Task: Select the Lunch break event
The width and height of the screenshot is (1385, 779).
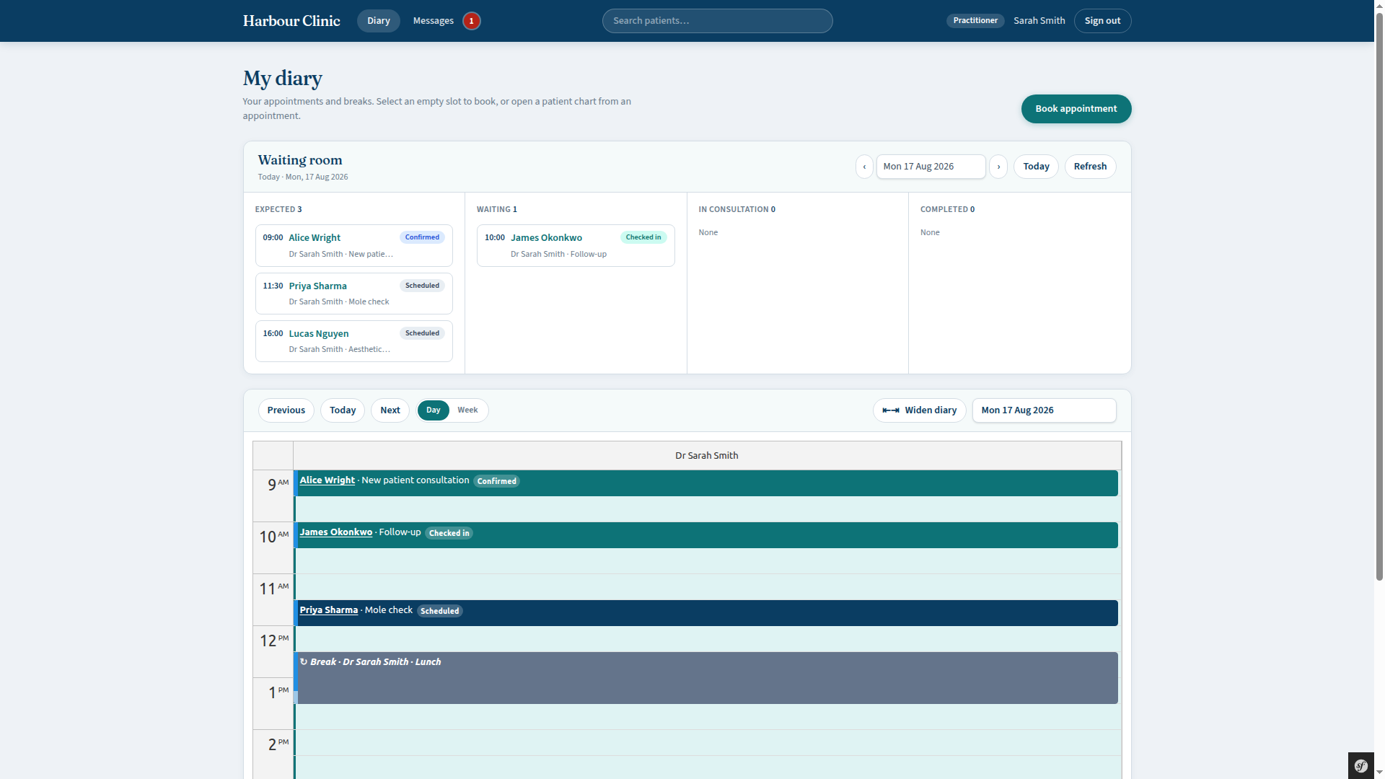Action: point(706,678)
